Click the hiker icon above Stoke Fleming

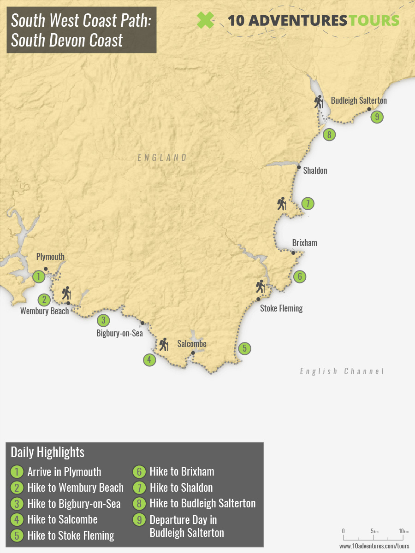pyautogui.click(x=261, y=286)
